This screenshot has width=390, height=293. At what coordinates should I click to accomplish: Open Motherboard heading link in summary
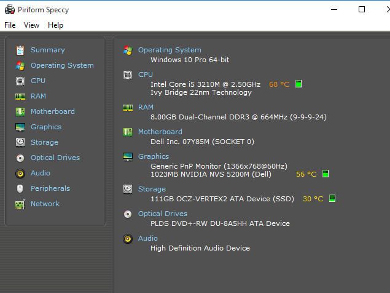(160, 132)
